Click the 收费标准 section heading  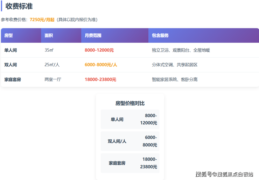pos(19,6)
